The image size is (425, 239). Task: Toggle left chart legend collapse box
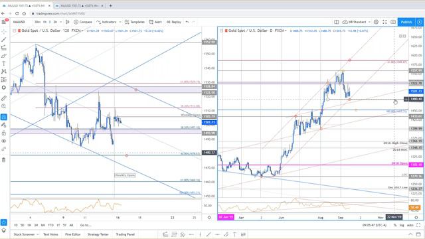15,31
